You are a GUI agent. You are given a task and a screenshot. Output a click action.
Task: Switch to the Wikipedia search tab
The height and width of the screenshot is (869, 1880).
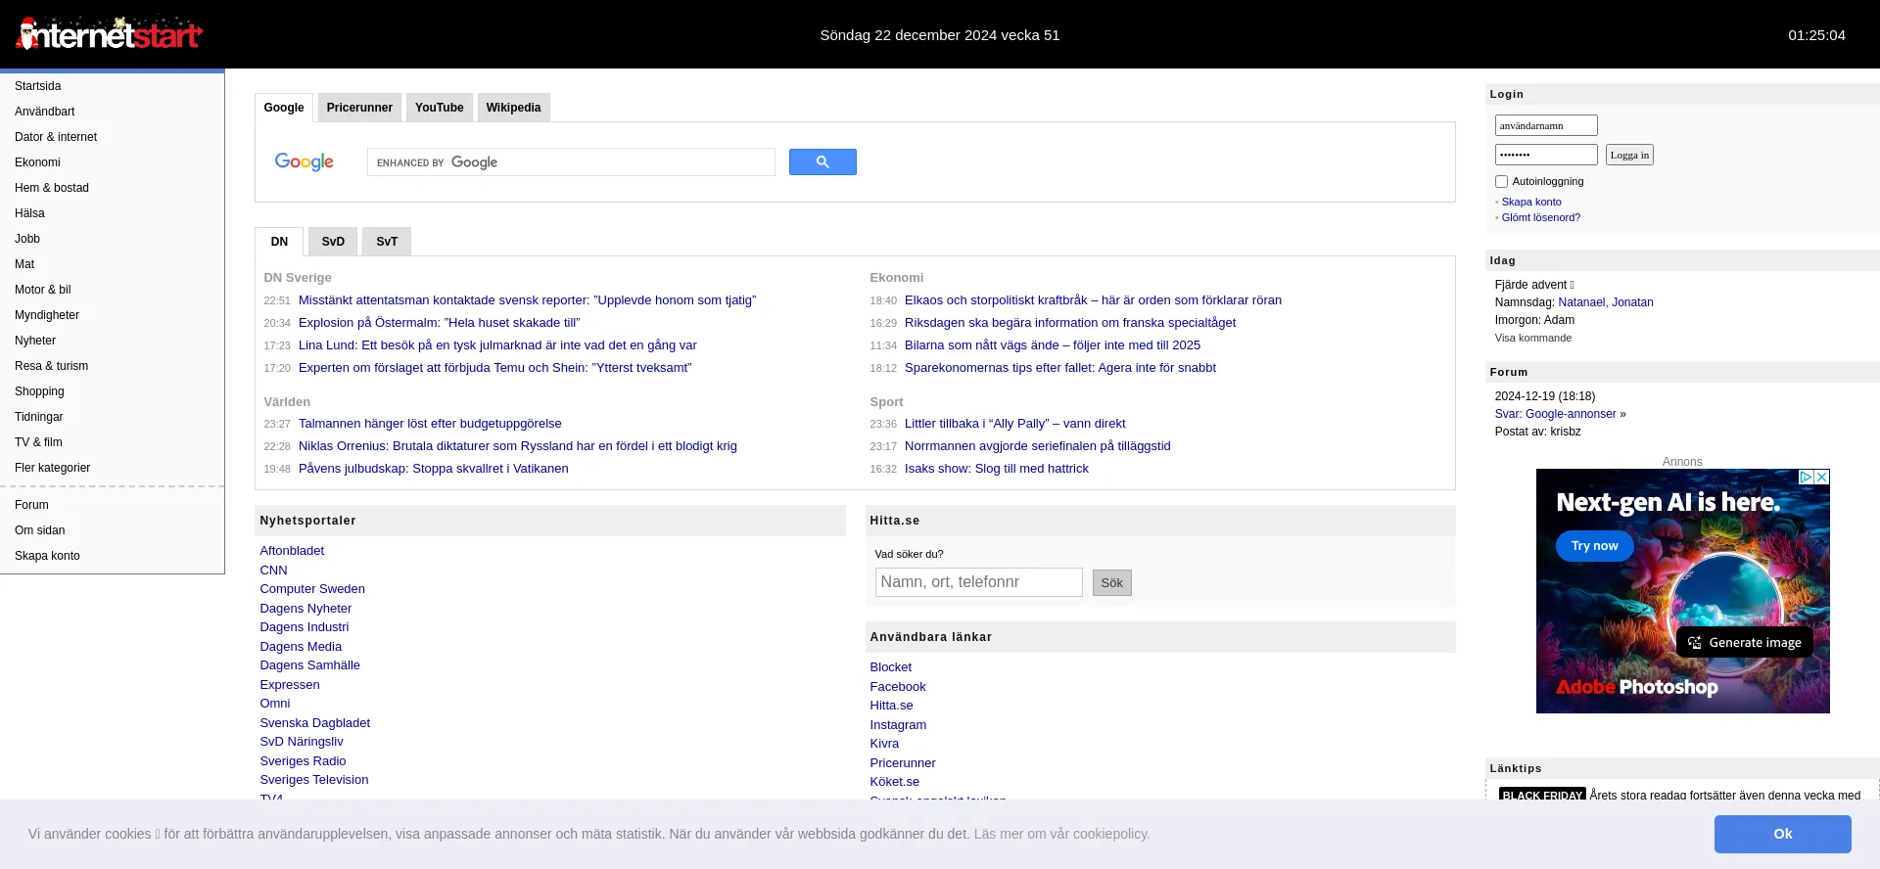tap(513, 108)
